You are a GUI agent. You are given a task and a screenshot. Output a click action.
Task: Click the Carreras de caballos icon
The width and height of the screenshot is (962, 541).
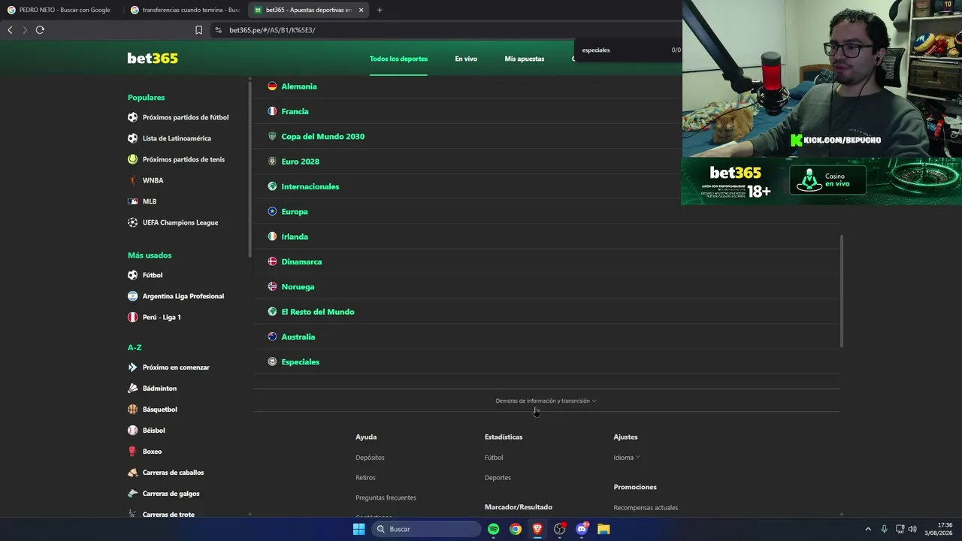pos(132,473)
